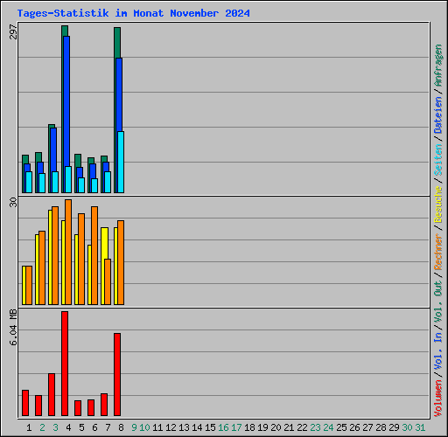Click day label "11" on the x-axis

[x=157, y=427]
